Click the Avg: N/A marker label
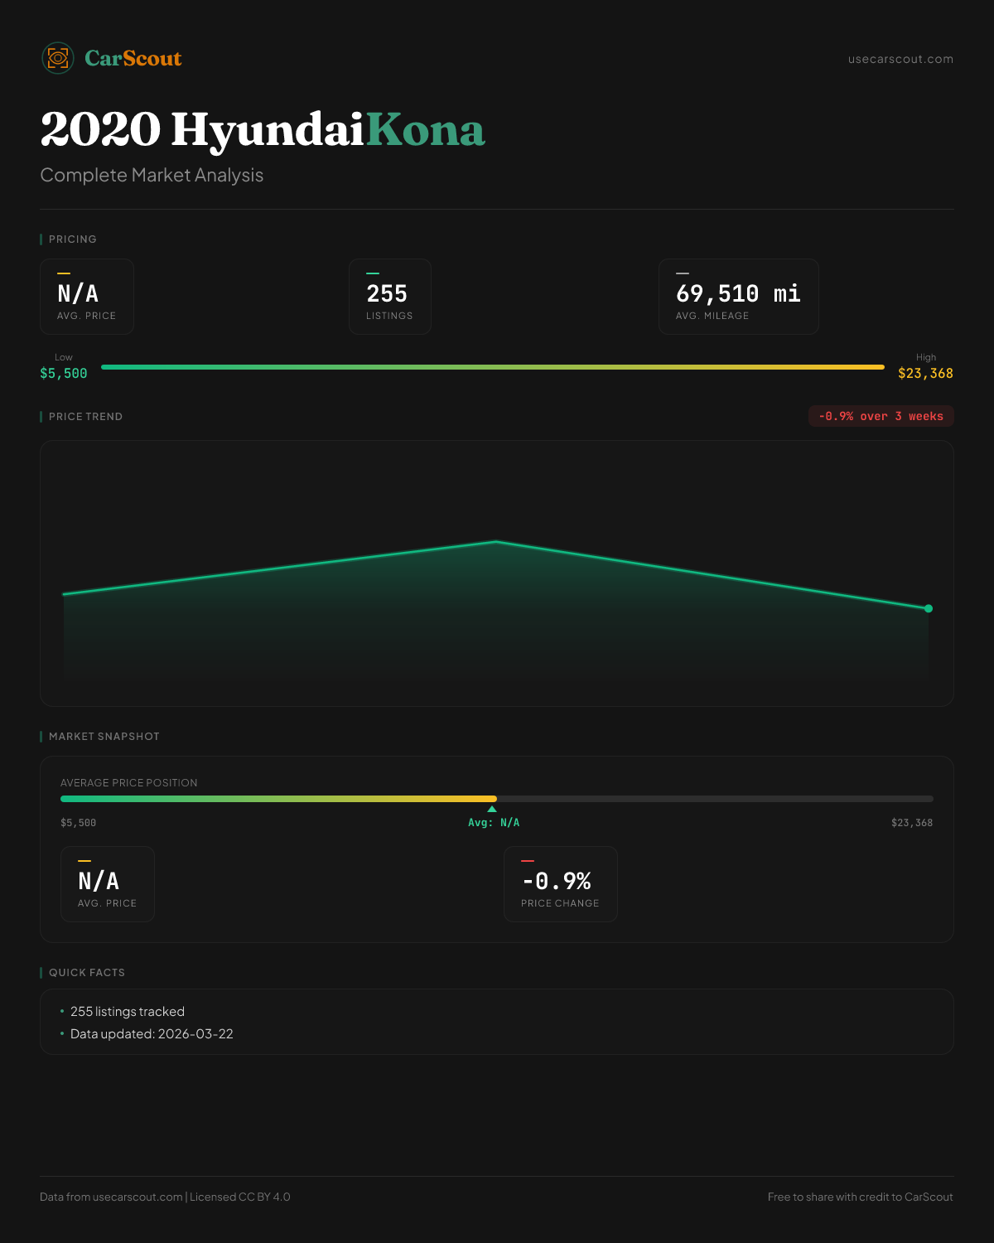This screenshot has width=994, height=1243. (494, 823)
